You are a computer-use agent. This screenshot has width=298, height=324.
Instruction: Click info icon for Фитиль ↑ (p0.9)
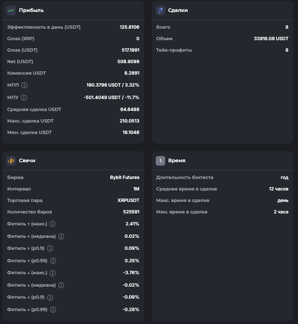tap(50, 248)
